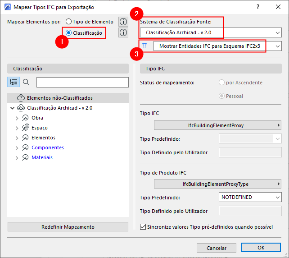Click the help question mark button
Screen dimensions: 289x258
click(258, 7)
